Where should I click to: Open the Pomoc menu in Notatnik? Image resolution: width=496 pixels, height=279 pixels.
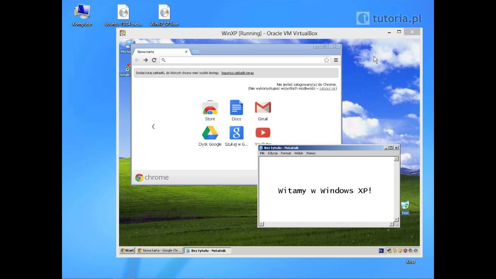311,153
